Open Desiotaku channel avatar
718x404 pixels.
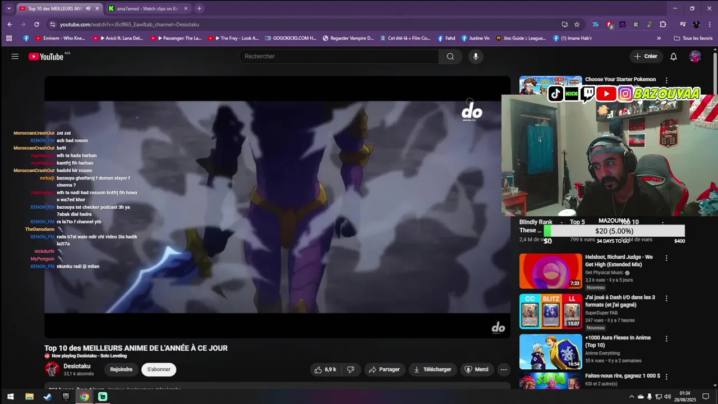[x=52, y=369]
